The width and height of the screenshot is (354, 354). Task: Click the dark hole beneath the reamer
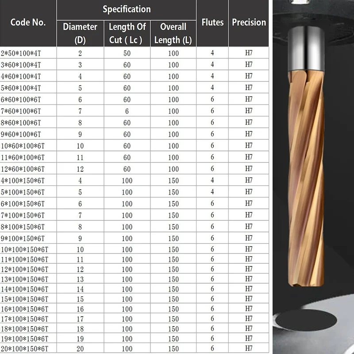(x=306, y=320)
